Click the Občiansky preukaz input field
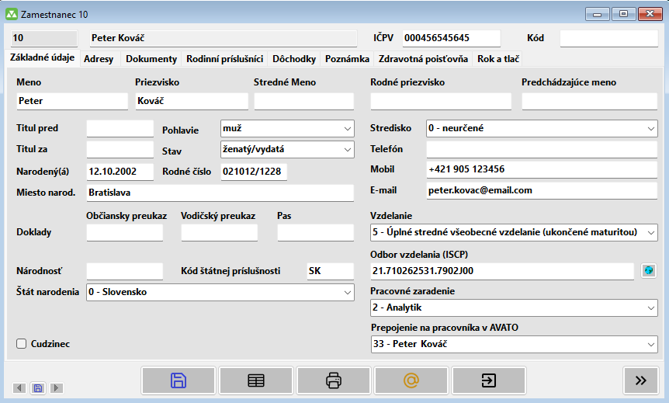Screen dimensions: 669x403 [x=125, y=233]
